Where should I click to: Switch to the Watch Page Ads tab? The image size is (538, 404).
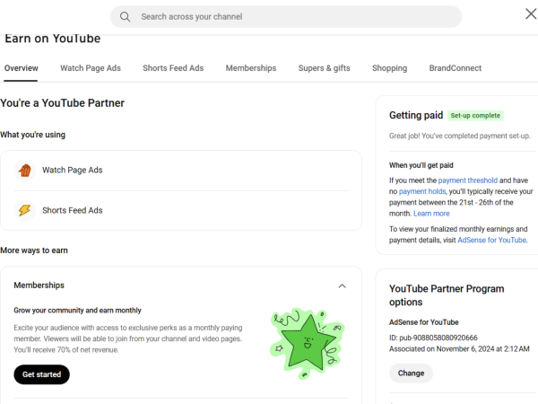91,68
